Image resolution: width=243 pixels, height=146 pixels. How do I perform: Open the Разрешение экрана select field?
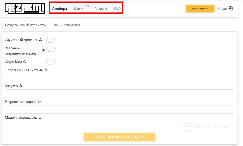120,109
